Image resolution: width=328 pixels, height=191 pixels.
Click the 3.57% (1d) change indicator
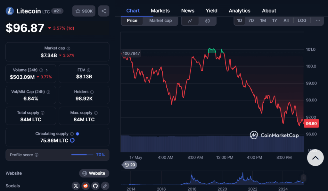[61, 28]
